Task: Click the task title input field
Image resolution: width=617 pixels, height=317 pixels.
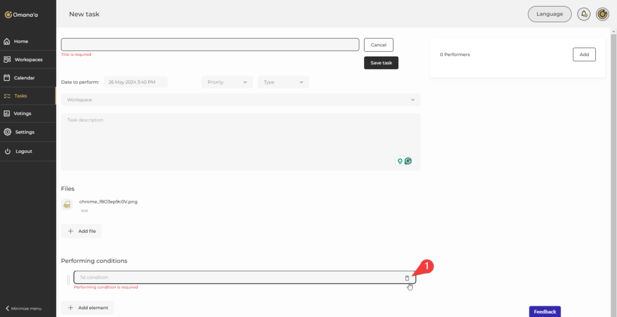Action: tap(210, 45)
